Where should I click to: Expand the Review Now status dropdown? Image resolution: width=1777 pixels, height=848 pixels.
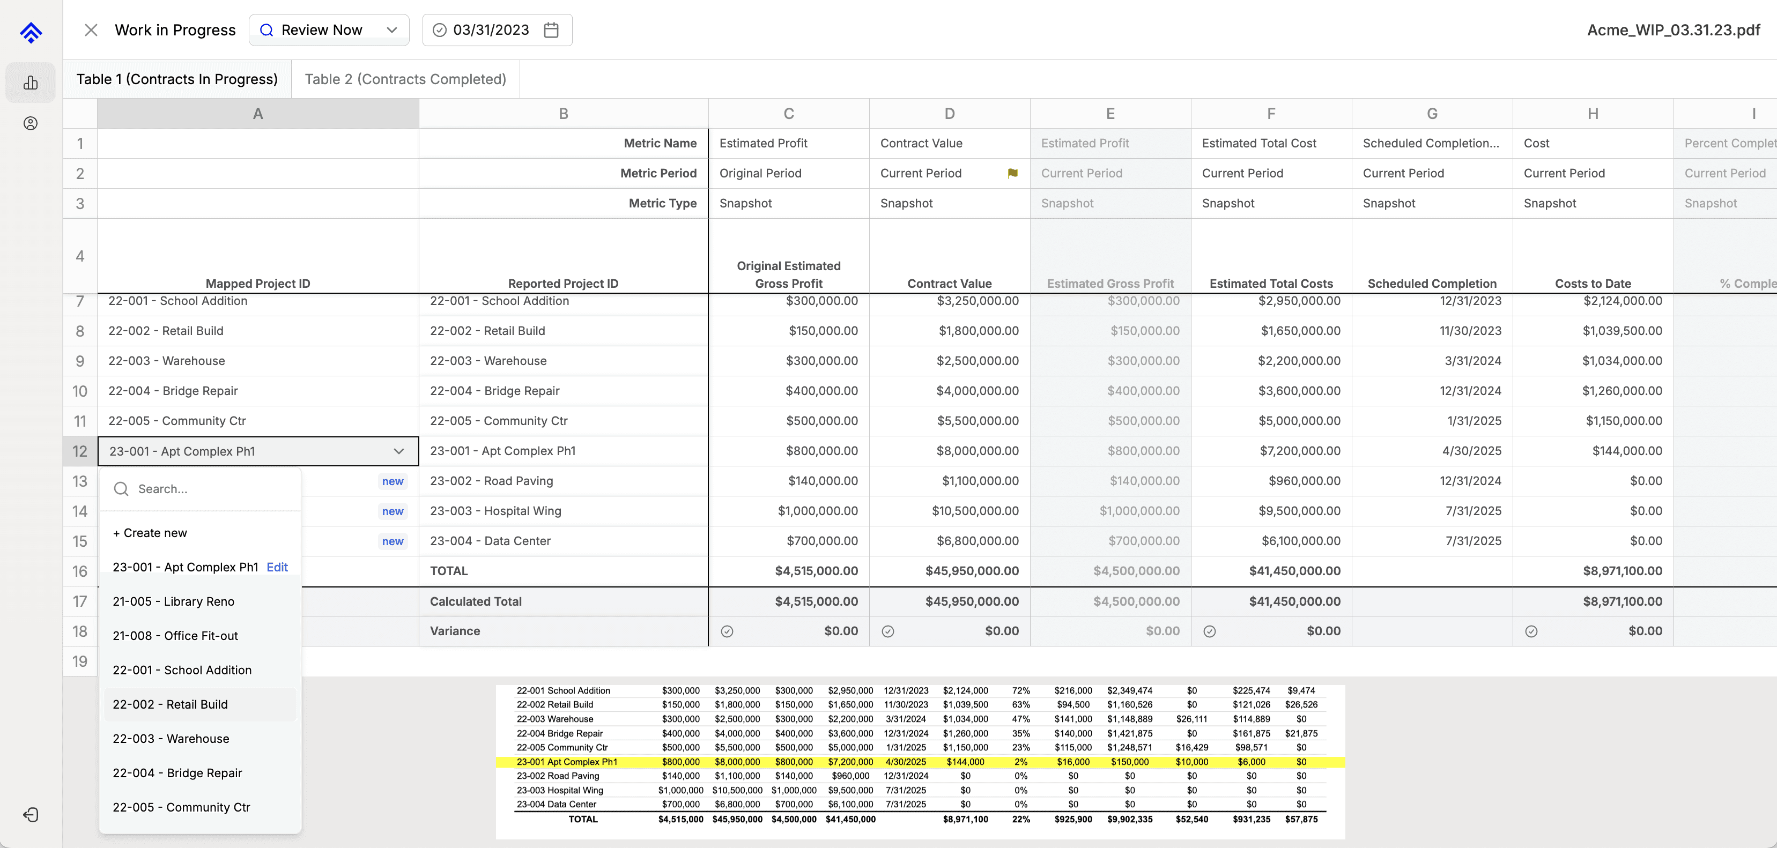[x=329, y=29]
